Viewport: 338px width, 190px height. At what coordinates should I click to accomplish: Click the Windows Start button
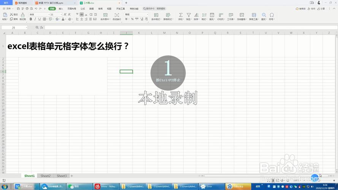[x=5, y=186]
